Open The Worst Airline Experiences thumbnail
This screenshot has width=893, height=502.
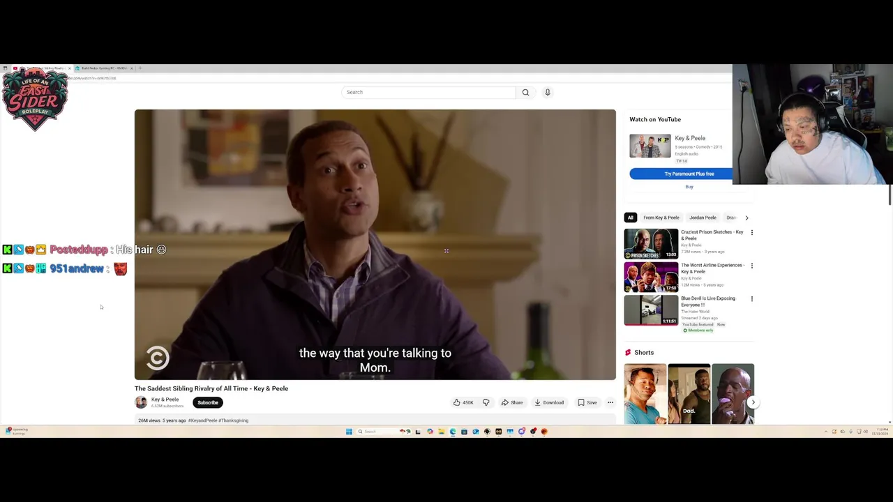651,277
